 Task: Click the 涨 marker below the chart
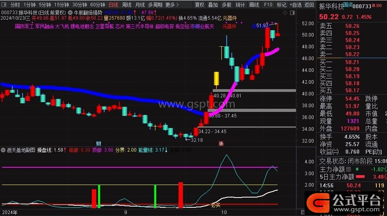(221, 143)
